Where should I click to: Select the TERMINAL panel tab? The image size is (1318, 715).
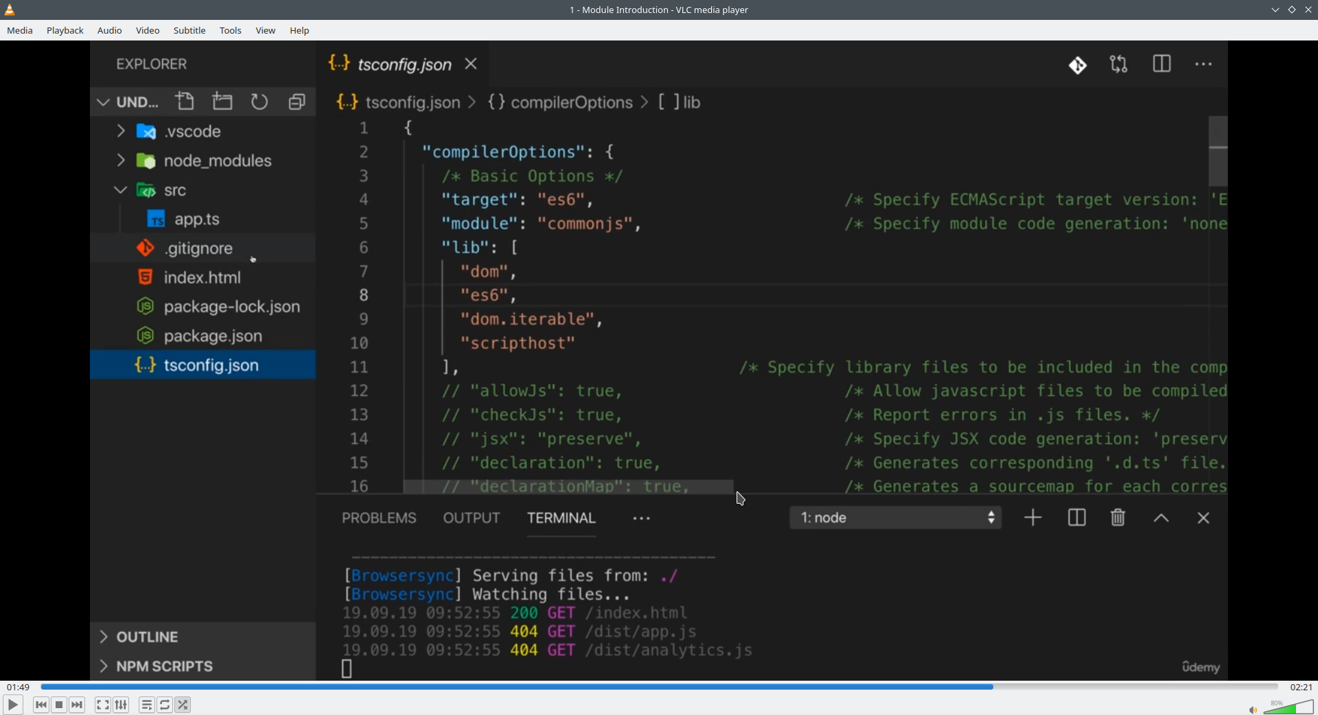point(562,518)
